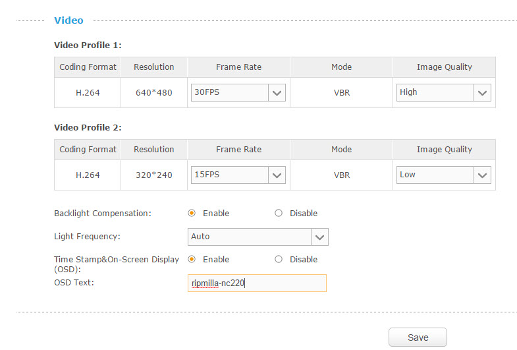Click the Video Profile 2 label
This screenshot has width=517, height=350.
point(88,128)
